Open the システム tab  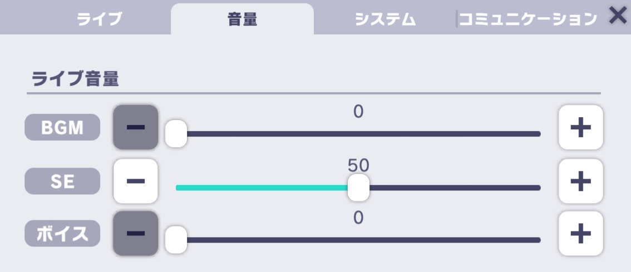coord(385,19)
